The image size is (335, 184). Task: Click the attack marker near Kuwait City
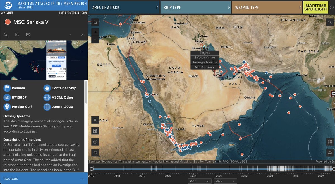205,47
